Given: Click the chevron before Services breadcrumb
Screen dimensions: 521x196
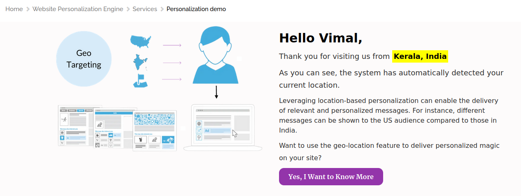Looking at the screenshot, I should click(128, 9).
